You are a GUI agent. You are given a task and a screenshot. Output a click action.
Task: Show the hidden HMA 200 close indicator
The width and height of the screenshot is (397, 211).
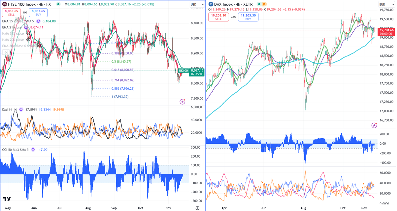[x=28, y=40]
